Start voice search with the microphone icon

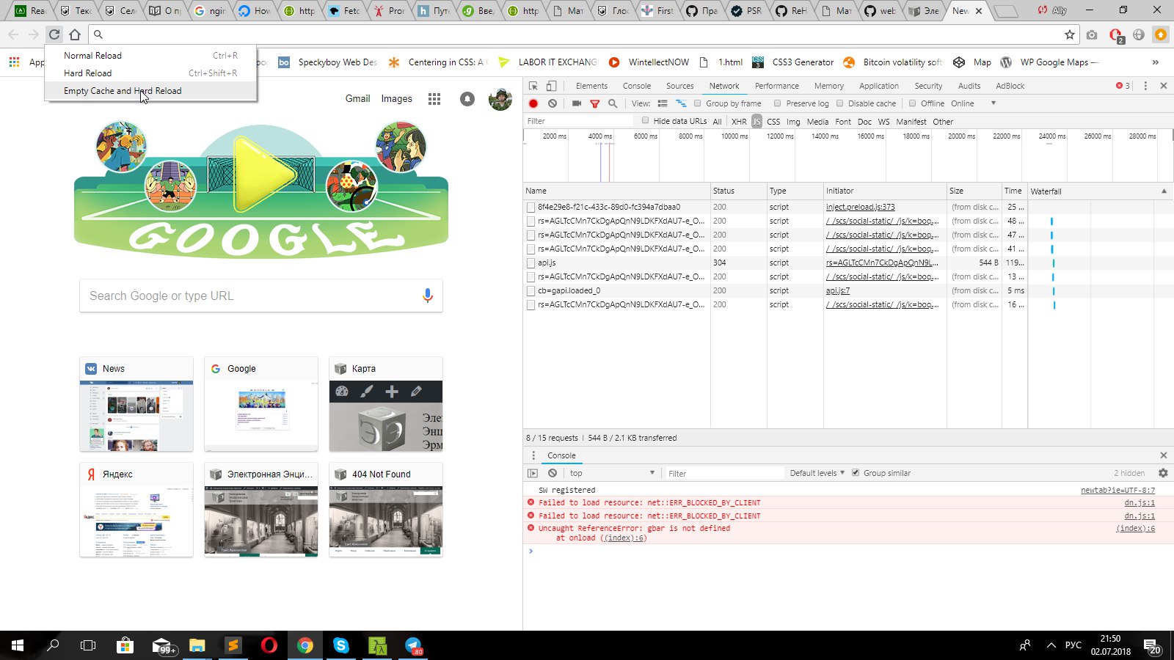tap(428, 296)
